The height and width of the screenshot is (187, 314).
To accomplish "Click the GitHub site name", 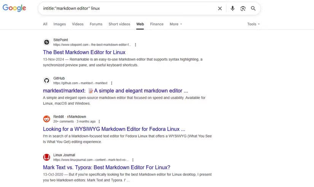I will (x=59, y=78).
